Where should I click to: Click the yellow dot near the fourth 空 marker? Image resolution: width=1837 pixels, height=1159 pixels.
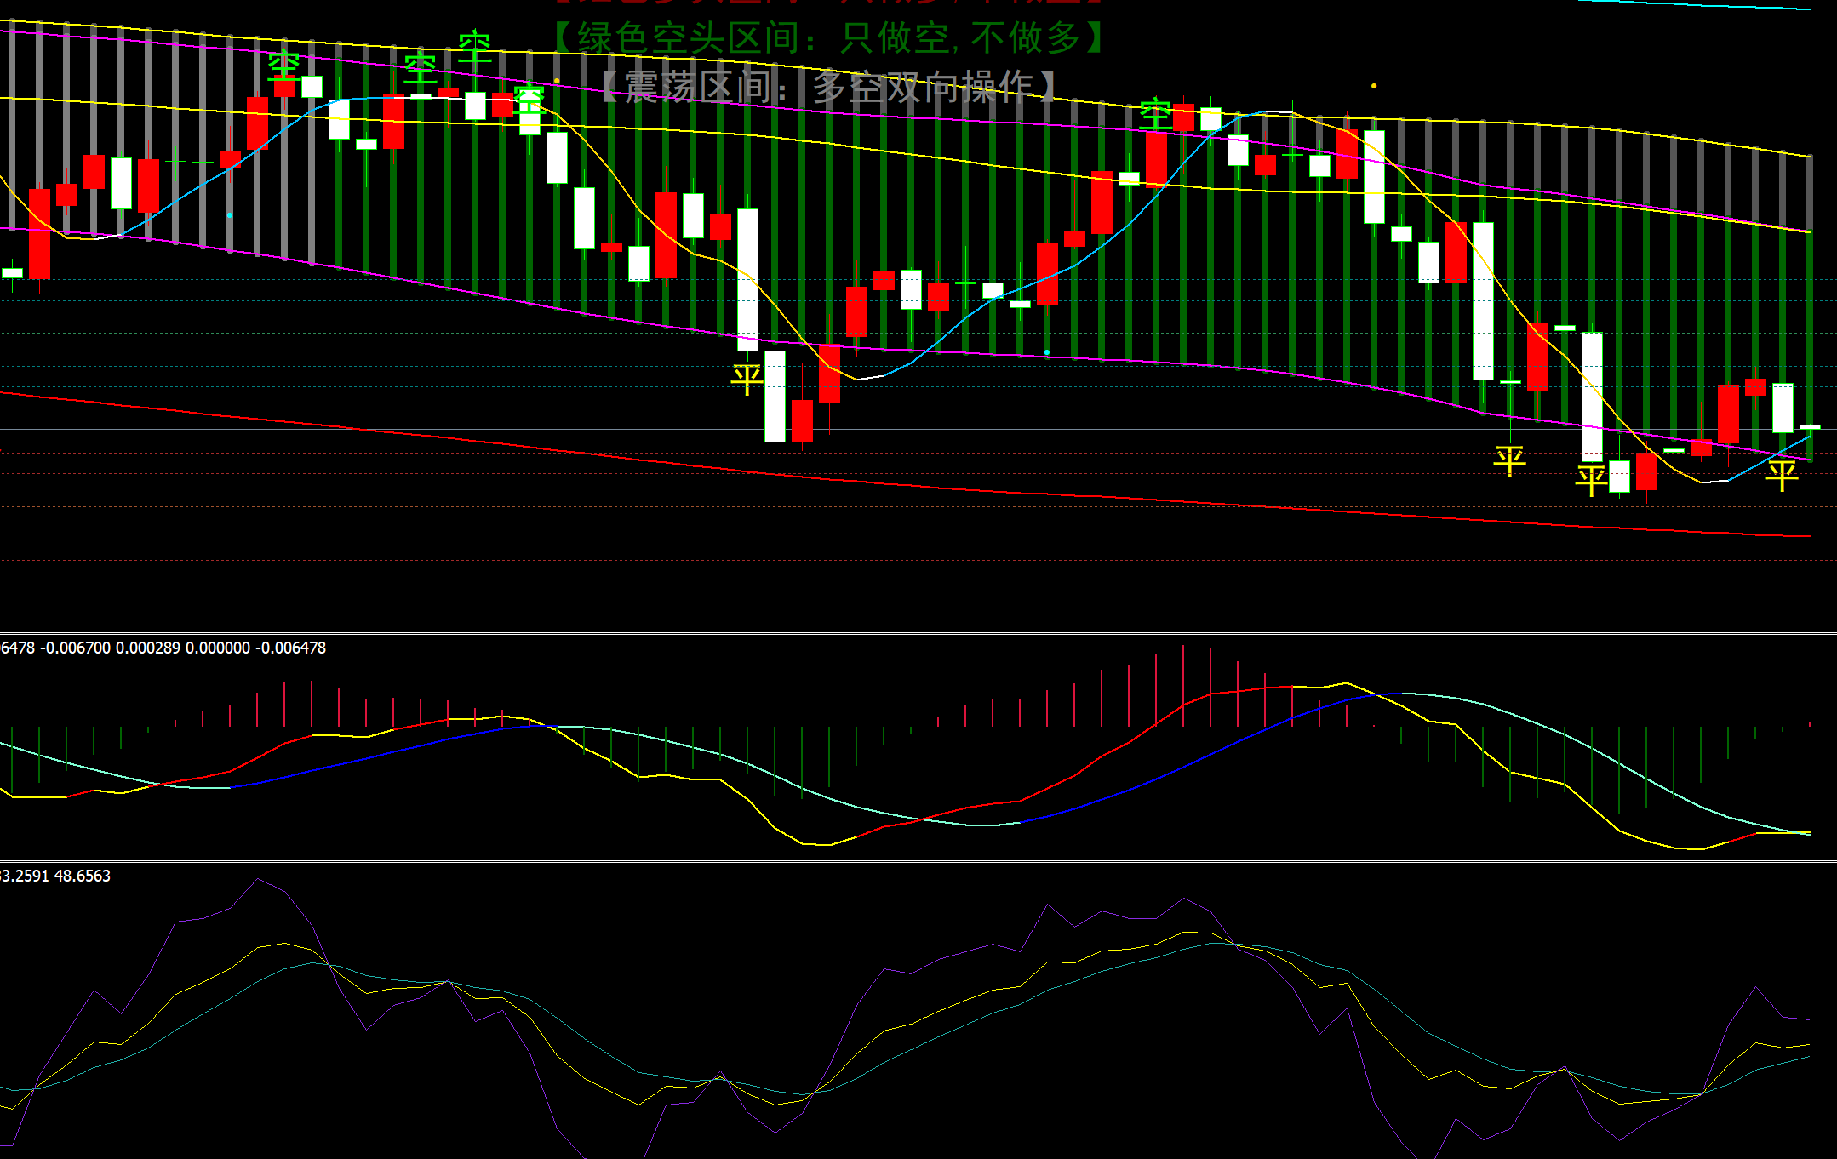click(x=557, y=81)
